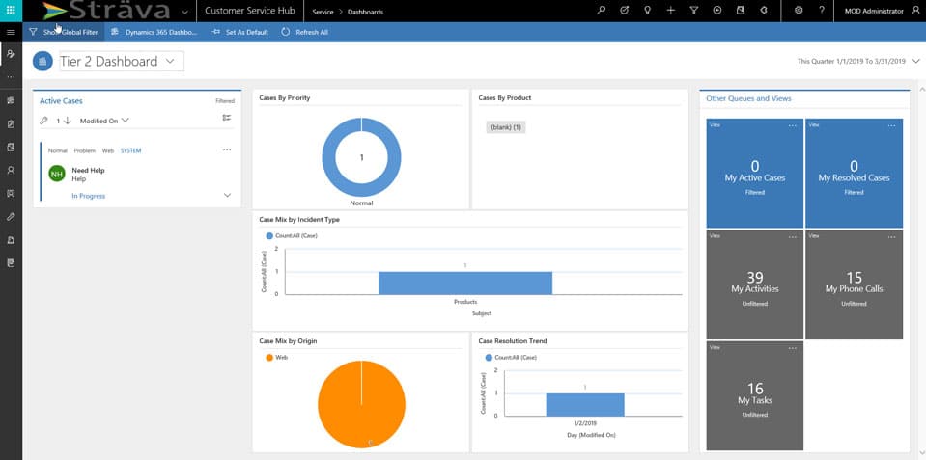
Task: Open advanced find funnel icon
Action: pyautogui.click(x=693, y=11)
